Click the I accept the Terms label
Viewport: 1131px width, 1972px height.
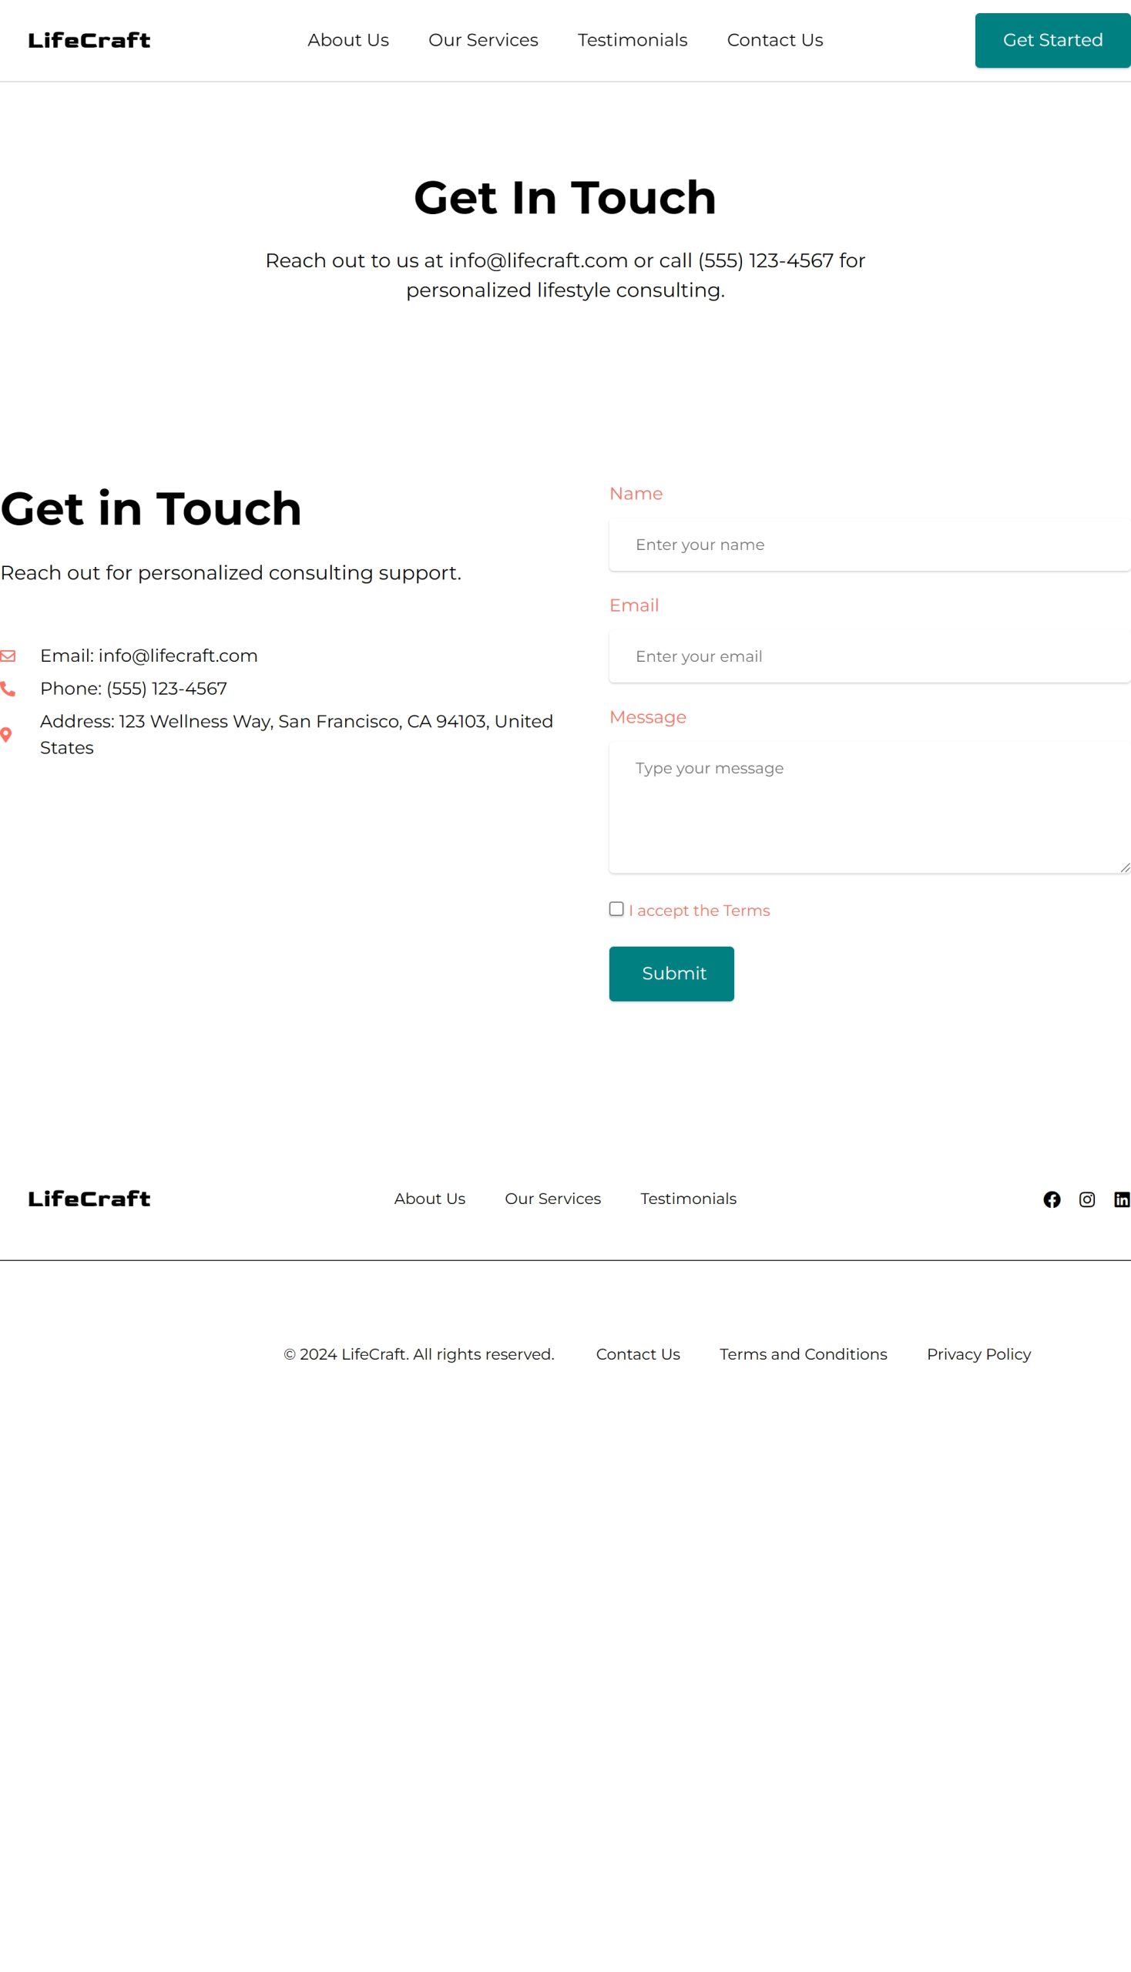(x=699, y=911)
